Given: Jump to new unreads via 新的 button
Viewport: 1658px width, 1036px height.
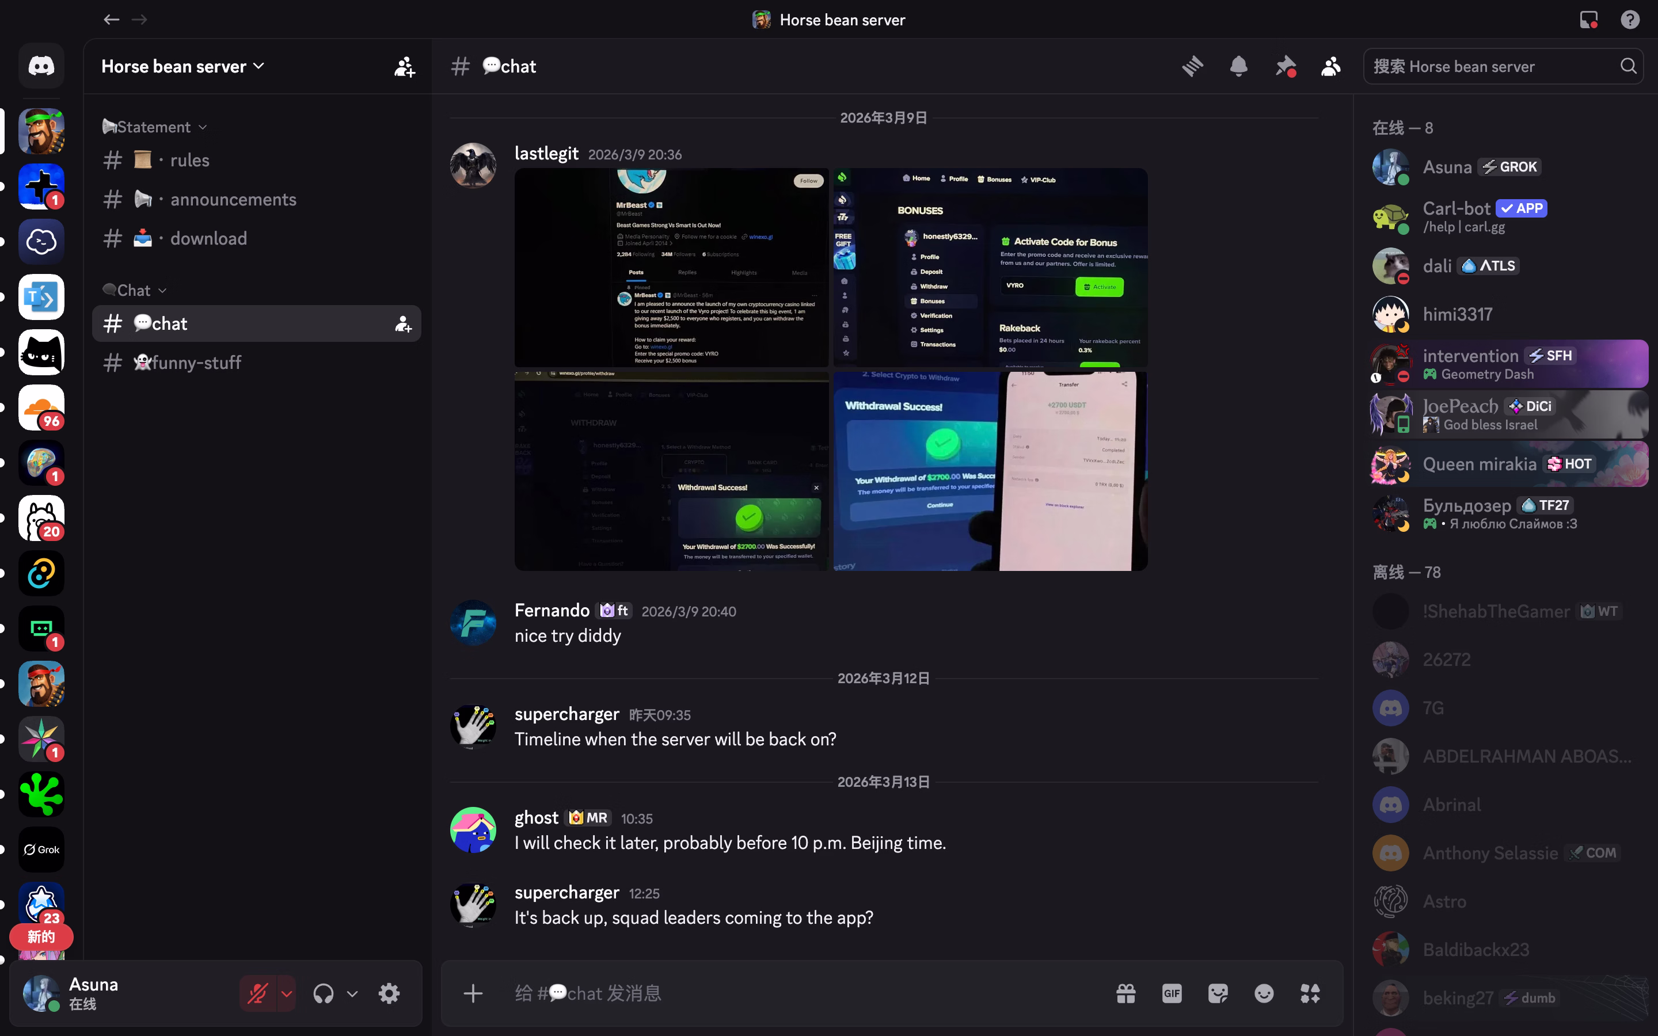Looking at the screenshot, I should [41, 936].
